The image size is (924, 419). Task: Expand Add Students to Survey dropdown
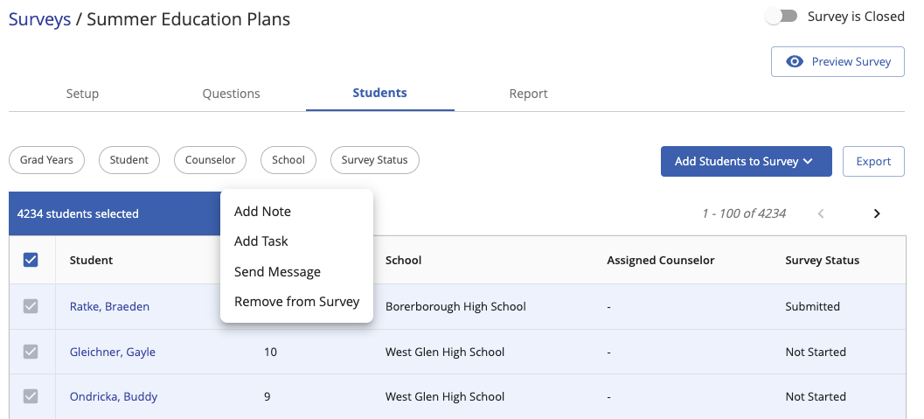(x=746, y=161)
